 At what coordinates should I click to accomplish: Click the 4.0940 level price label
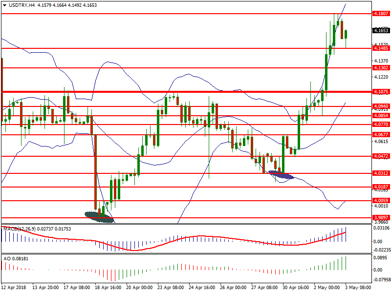(x=380, y=106)
